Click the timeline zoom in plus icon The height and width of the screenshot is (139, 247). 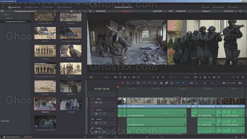pos(212,83)
